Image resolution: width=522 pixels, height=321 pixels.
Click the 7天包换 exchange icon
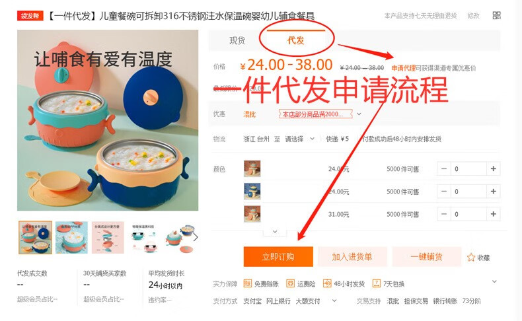[376, 283]
